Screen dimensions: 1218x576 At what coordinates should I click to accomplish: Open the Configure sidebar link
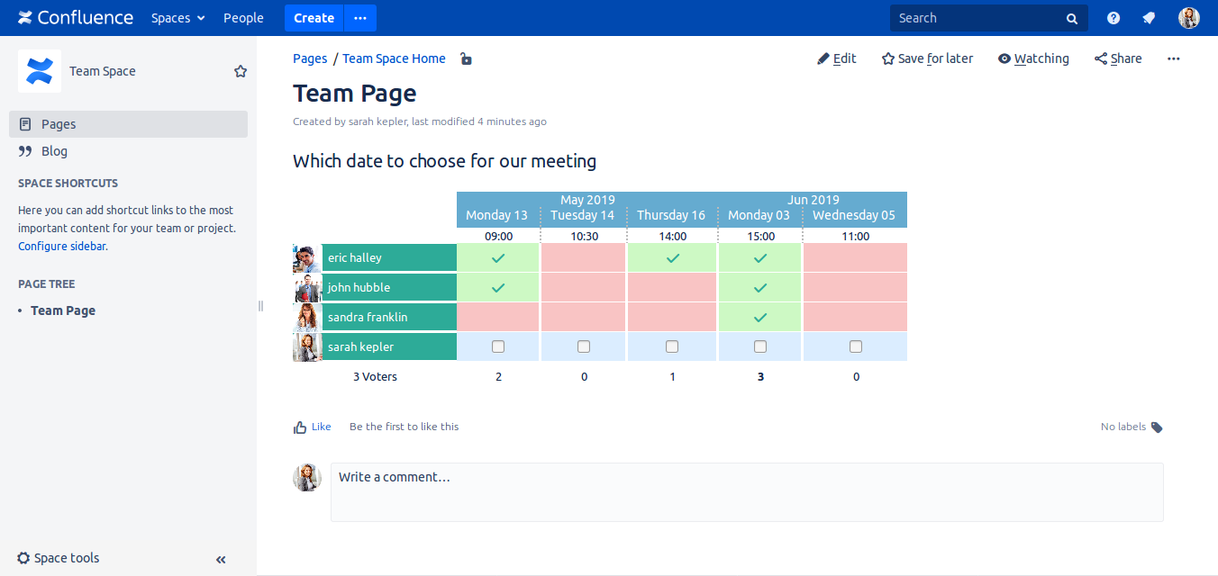point(61,246)
